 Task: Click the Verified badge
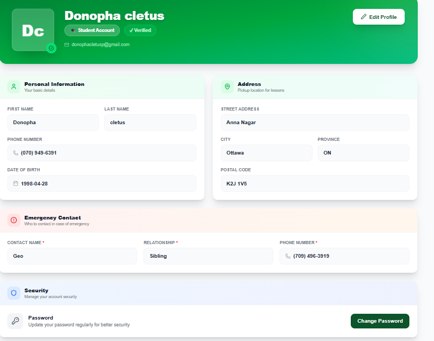(140, 30)
